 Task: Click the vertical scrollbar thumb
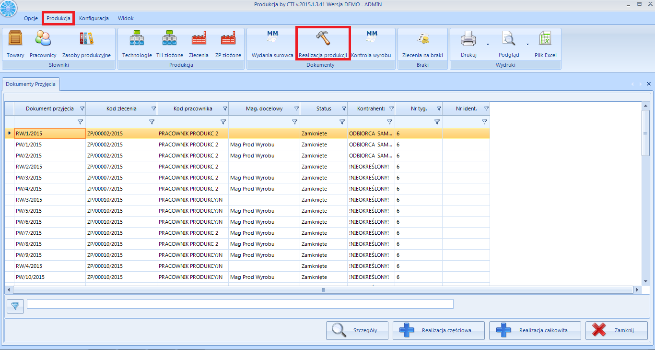click(x=645, y=133)
